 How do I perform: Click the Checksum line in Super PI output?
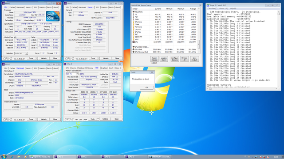(x=219, y=85)
